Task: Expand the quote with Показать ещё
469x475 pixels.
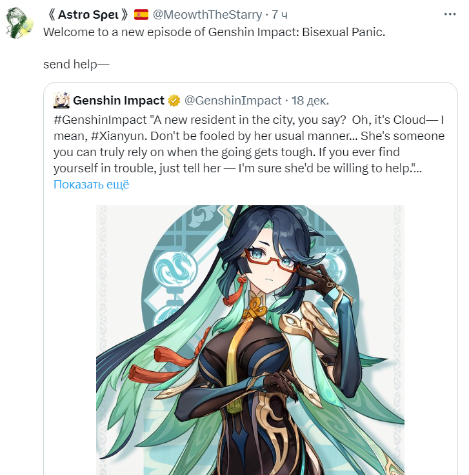Action: click(91, 184)
